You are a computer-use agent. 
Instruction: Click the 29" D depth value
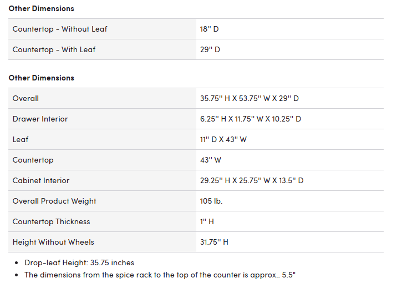click(210, 49)
